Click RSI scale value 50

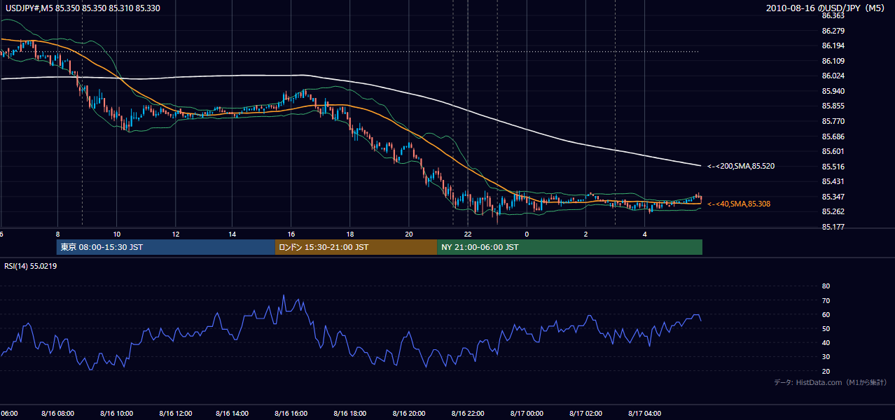(826, 328)
